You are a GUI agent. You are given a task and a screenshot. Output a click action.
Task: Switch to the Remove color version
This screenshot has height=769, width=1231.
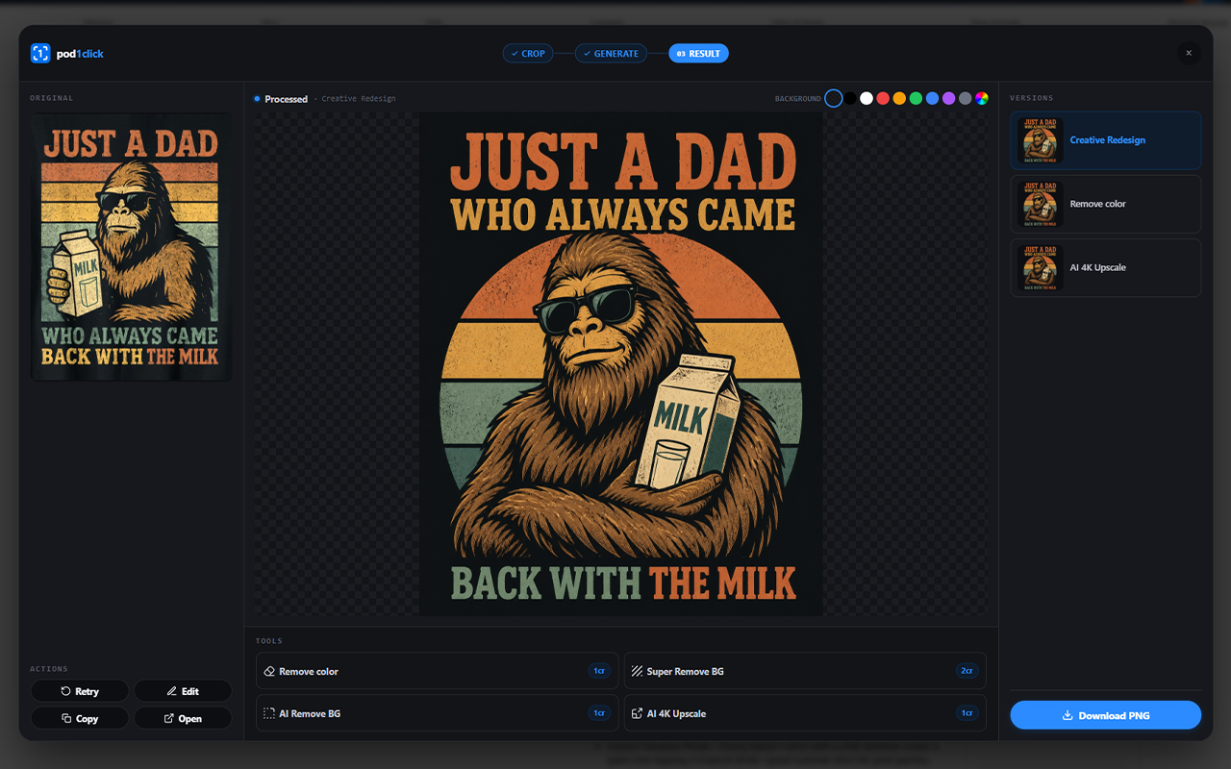[x=1106, y=204]
